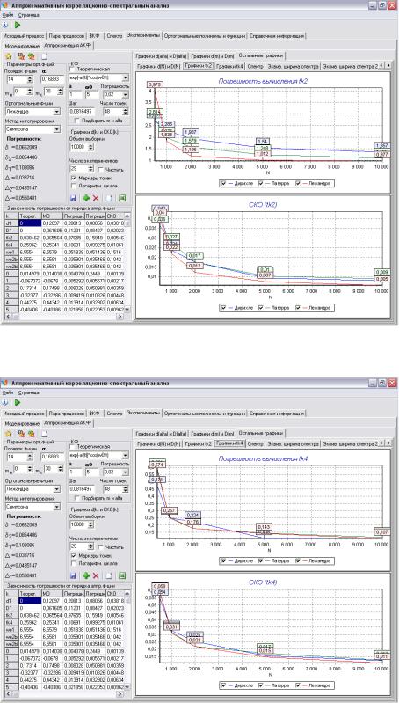The width and height of the screenshot is (399, 703).
Task: Click the alpha field 0,16893 in tk2 window
Action: click(53, 79)
